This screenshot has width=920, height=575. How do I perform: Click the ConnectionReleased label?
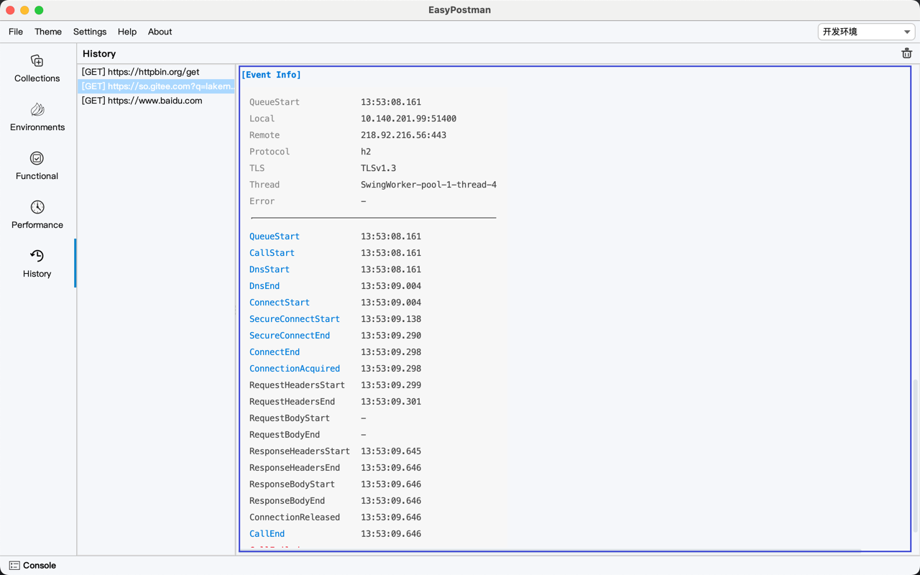[x=295, y=517]
